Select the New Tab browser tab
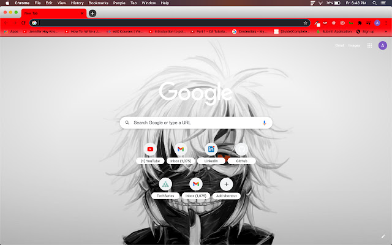This screenshot has width=392, height=245. (x=53, y=13)
